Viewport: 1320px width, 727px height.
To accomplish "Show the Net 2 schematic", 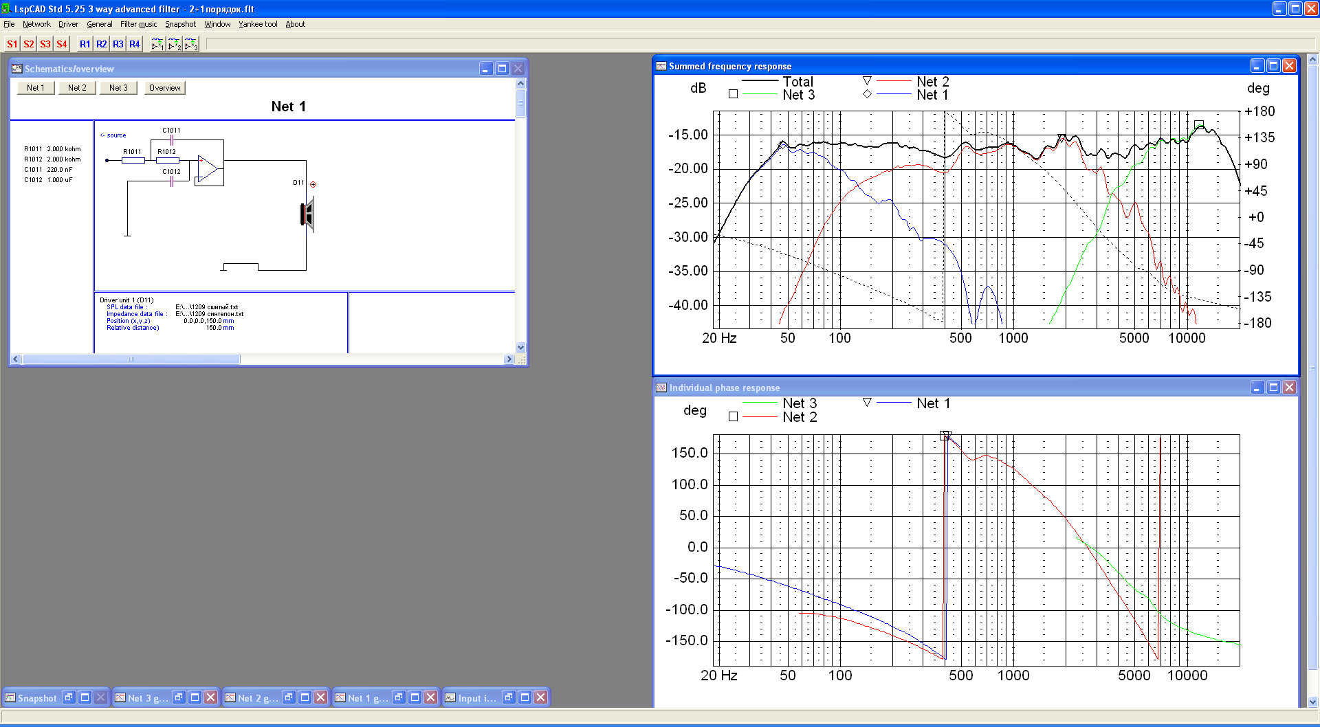I will pyautogui.click(x=77, y=88).
